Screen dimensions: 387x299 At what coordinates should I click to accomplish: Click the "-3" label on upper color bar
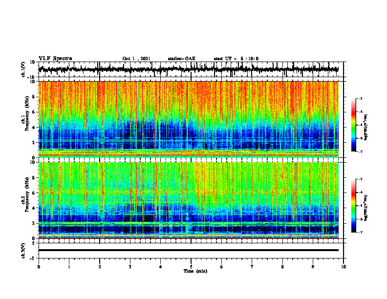pos(360,98)
